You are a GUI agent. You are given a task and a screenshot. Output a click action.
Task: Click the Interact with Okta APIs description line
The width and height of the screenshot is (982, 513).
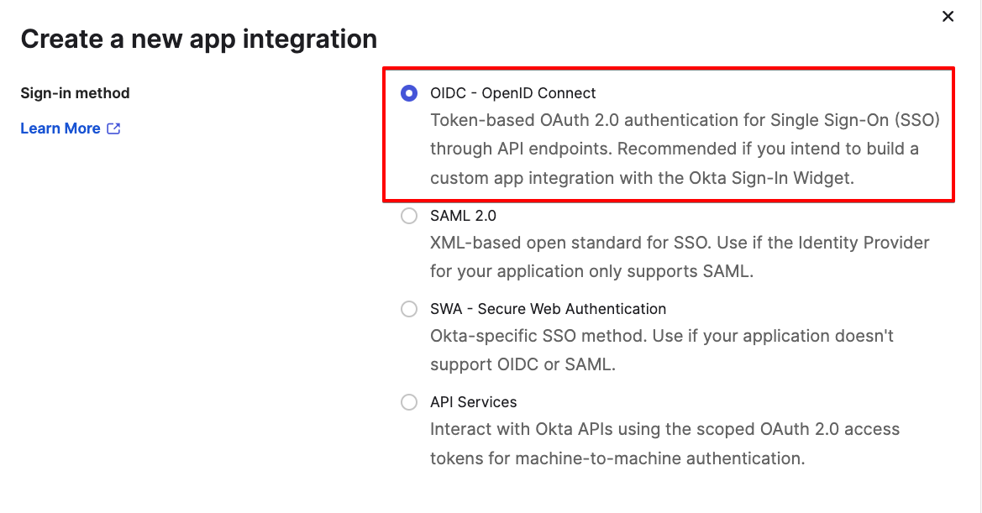[664, 429]
